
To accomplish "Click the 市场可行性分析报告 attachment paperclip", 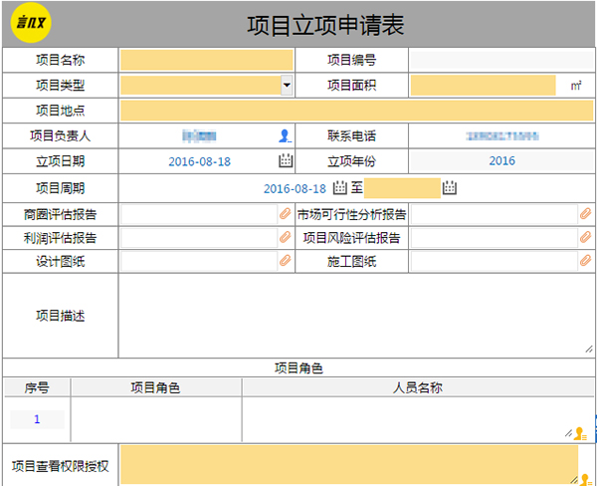I will pos(585,214).
